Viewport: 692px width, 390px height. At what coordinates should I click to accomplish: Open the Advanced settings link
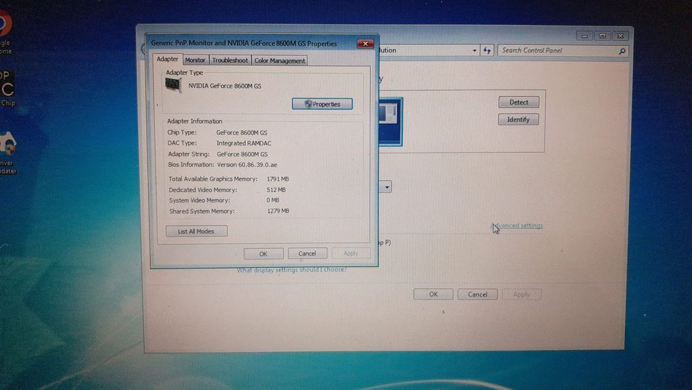[517, 225]
